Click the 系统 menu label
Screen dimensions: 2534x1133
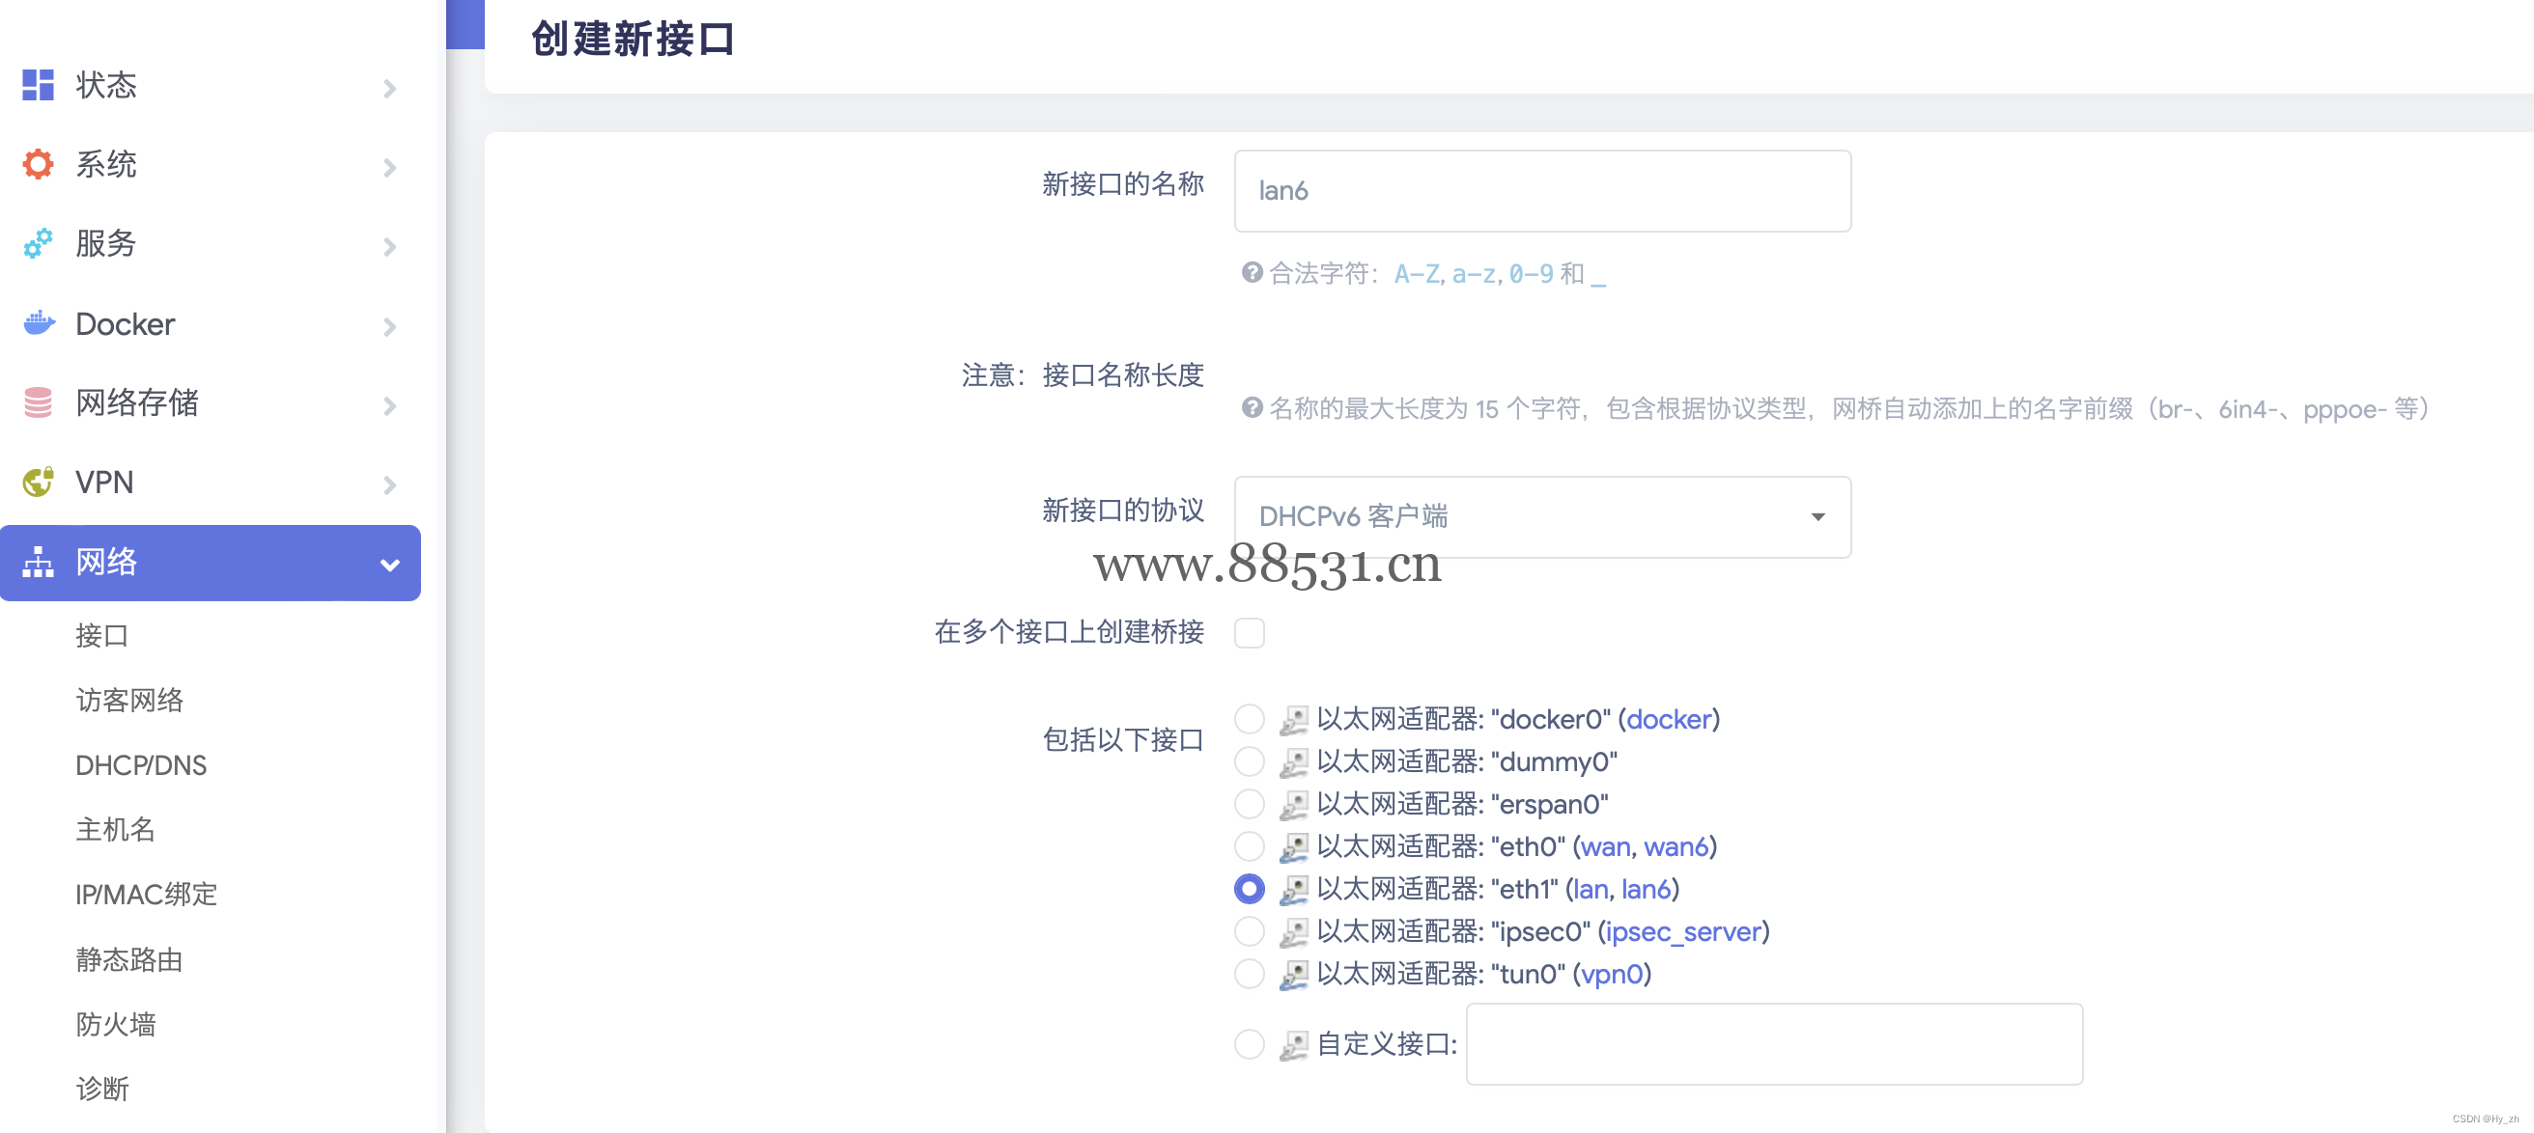pos(106,164)
